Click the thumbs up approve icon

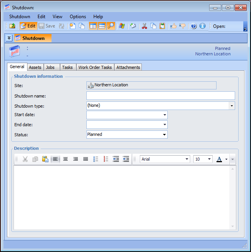173,26
